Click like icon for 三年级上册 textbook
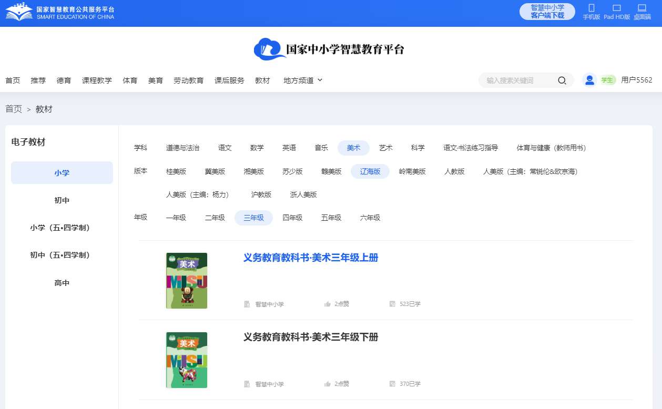This screenshot has height=409, width=662. point(328,304)
